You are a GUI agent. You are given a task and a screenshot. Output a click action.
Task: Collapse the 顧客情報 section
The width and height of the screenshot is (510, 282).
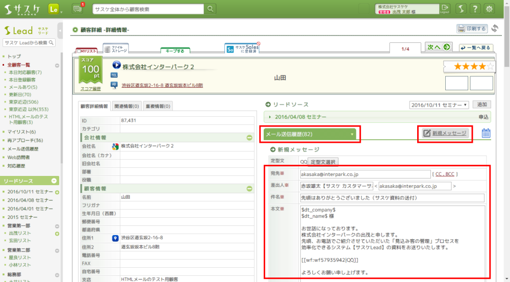pyautogui.click(x=249, y=189)
